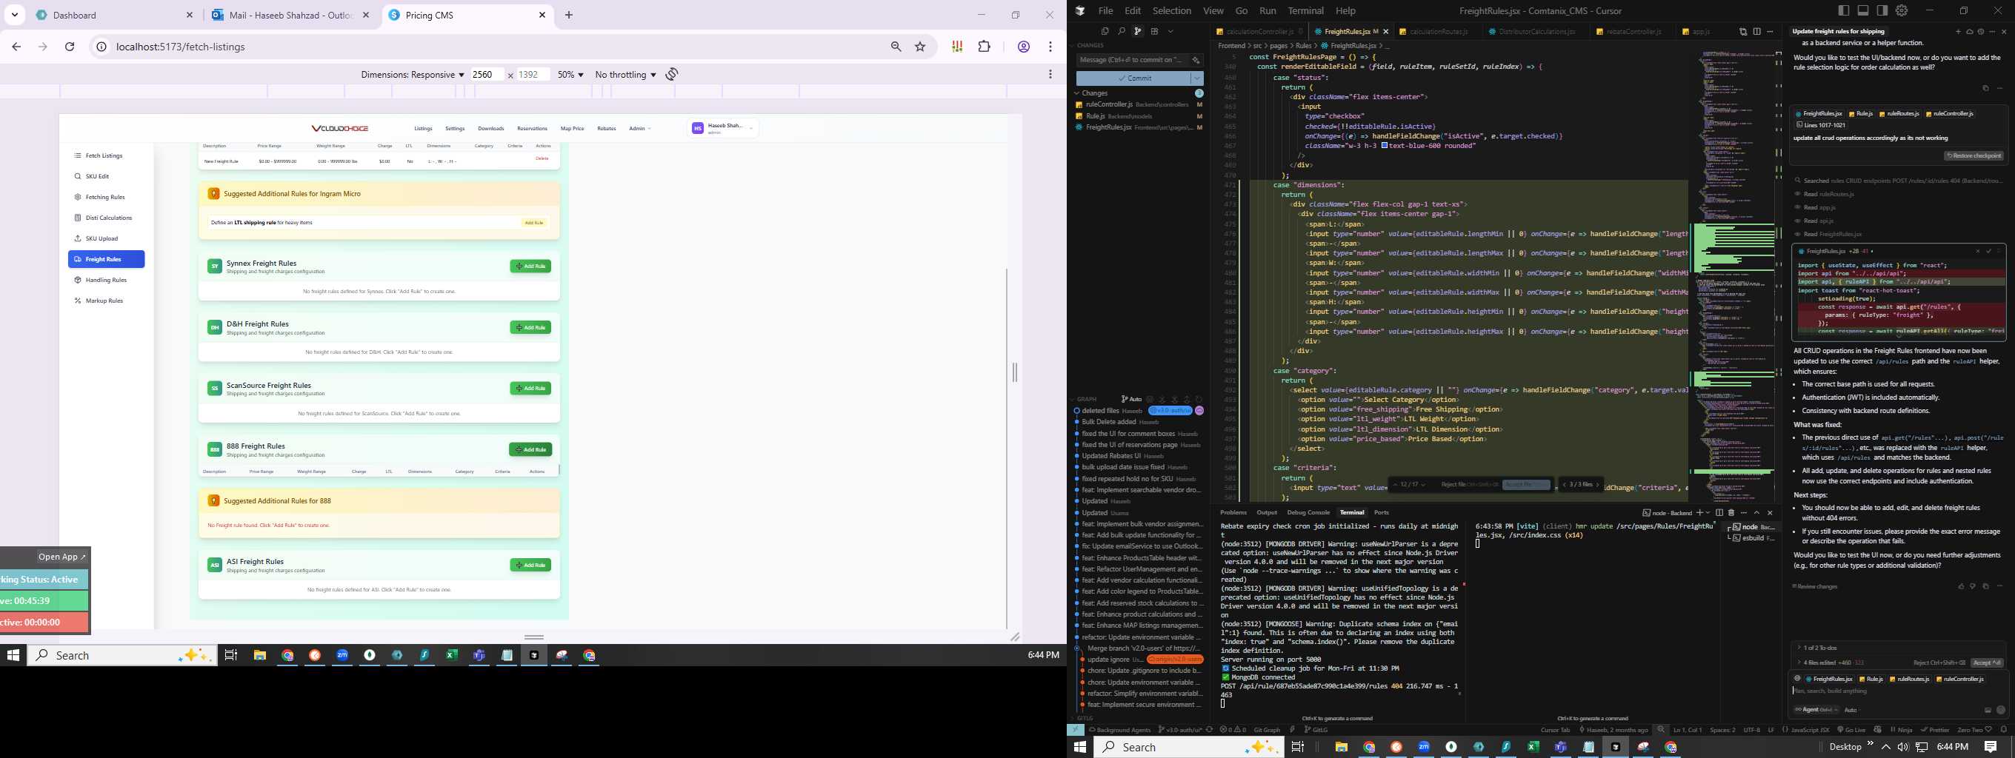Switch to the Dashboard tab in Chrome
This screenshot has width=2015, height=758.
(x=114, y=15)
